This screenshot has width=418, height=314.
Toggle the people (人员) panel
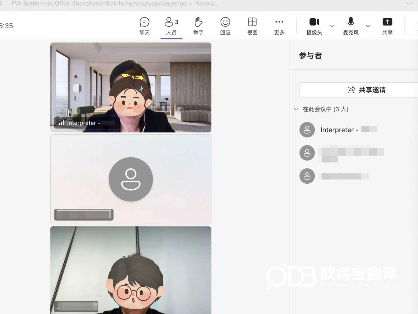pos(171,26)
